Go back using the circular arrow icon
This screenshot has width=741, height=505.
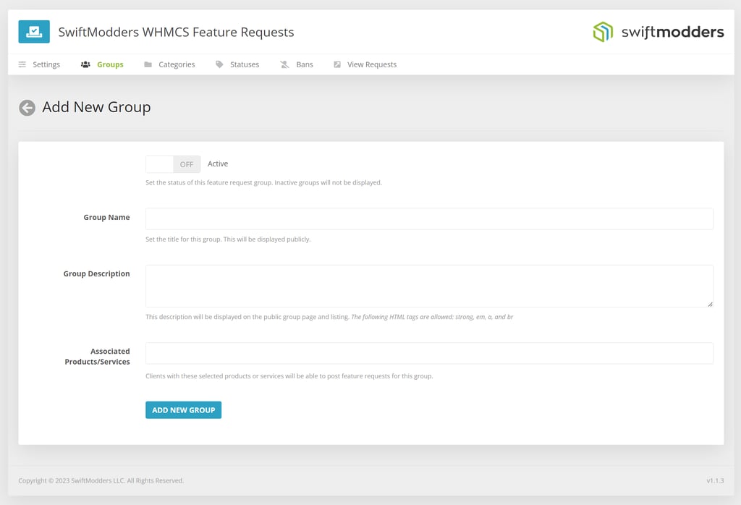coord(27,108)
